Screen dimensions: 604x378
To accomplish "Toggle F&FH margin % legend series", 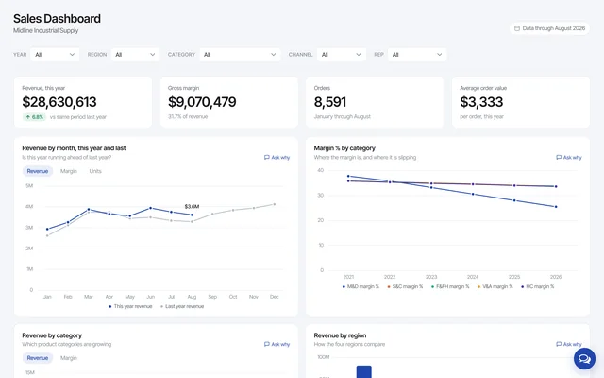I will click(x=450, y=286).
